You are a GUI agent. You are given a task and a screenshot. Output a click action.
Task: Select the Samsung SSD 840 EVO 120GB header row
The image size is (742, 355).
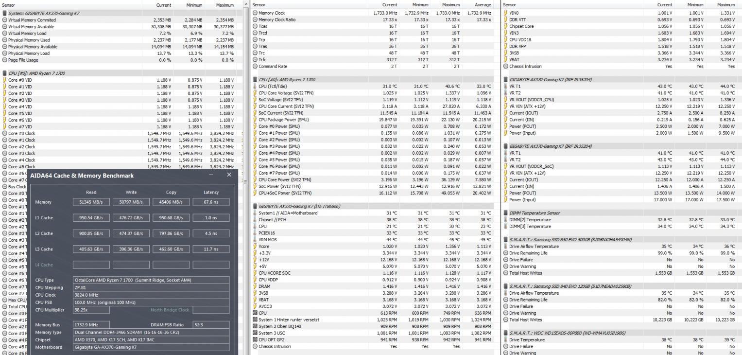[x=622, y=286]
